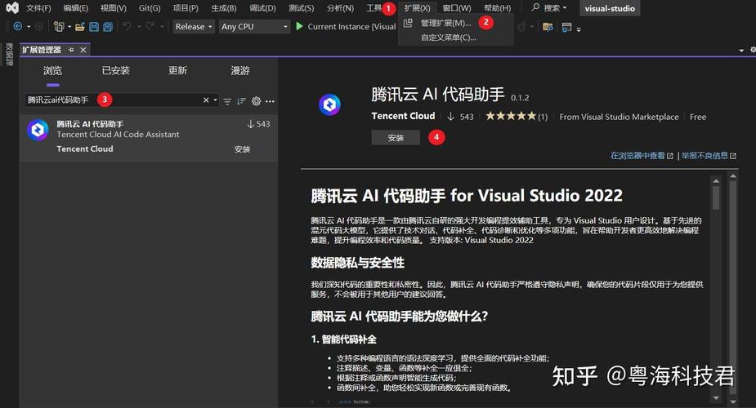Open 举报不良信息 link

(709, 155)
